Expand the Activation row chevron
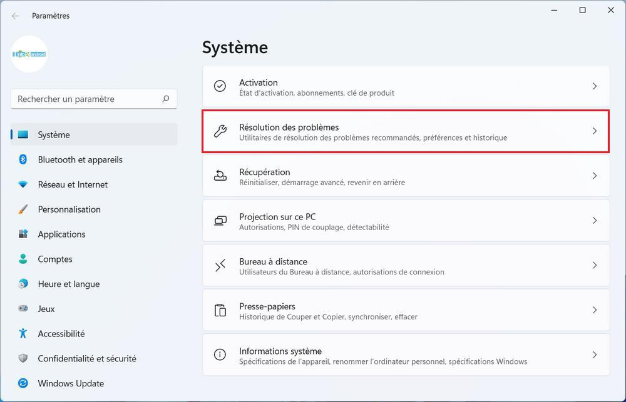The image size is (626, 402). [x=595, y=86]
